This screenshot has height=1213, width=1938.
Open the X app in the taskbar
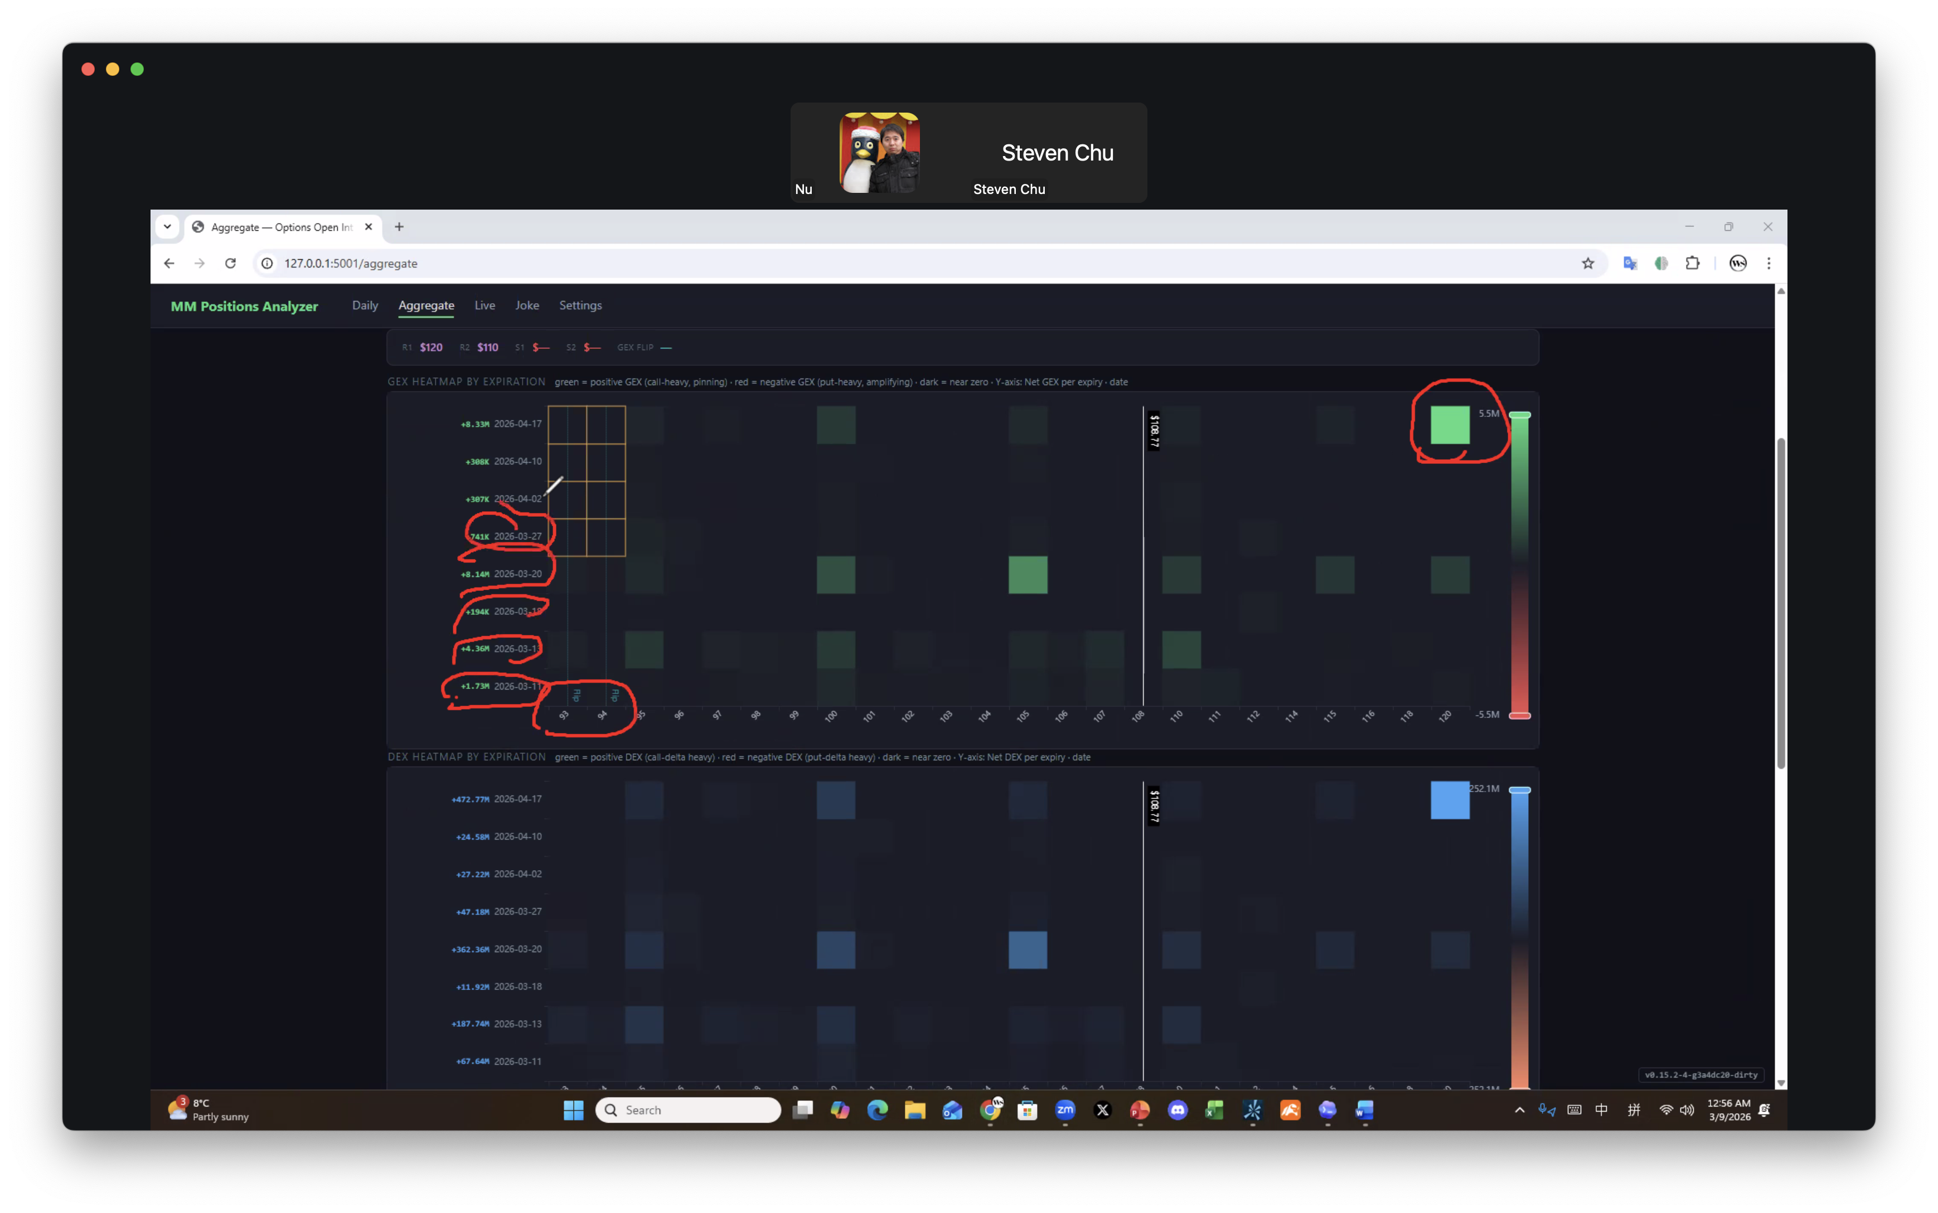click(x=1102, y=1109)
